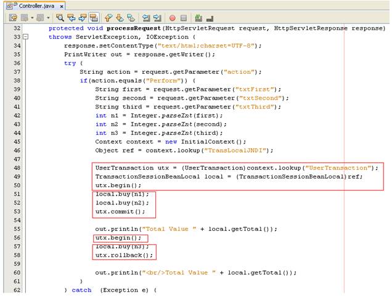Start macro recording with red circle icon
Viewport: 392px width, 306px height.
pyautogui.click(x=172, y=18)
